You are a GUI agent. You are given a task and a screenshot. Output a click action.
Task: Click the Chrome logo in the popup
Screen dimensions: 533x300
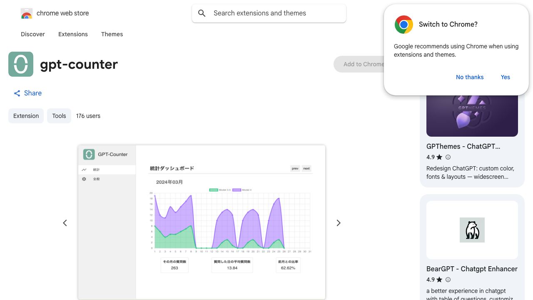pyautogui.click(x=404, y=25)
